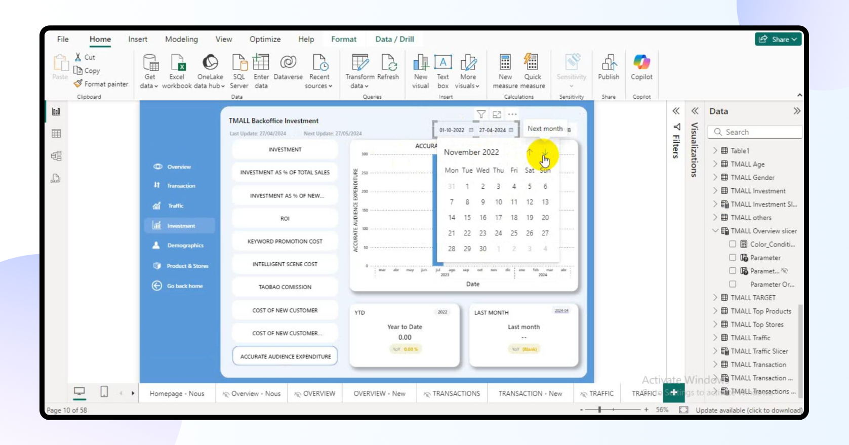Collapse the Data pane
849x445 pixels.
(797, 111)
